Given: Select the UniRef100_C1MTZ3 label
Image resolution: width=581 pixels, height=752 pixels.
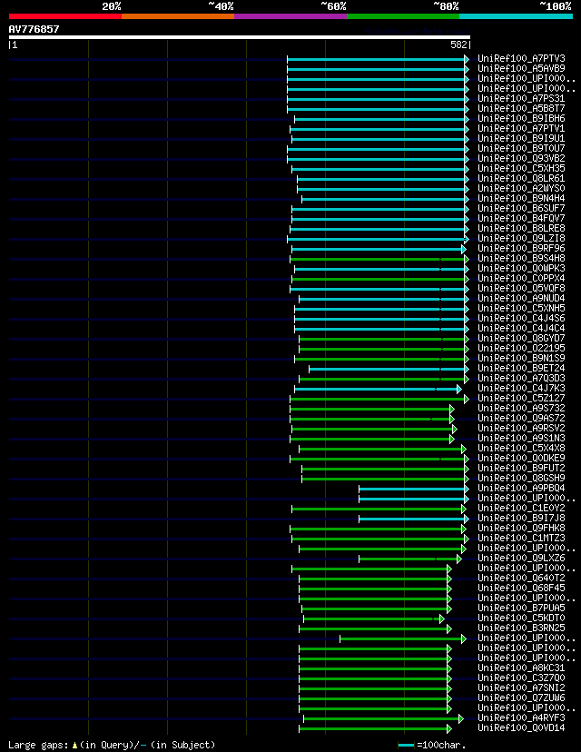Looking at the screenshot, I should [521, 538].
